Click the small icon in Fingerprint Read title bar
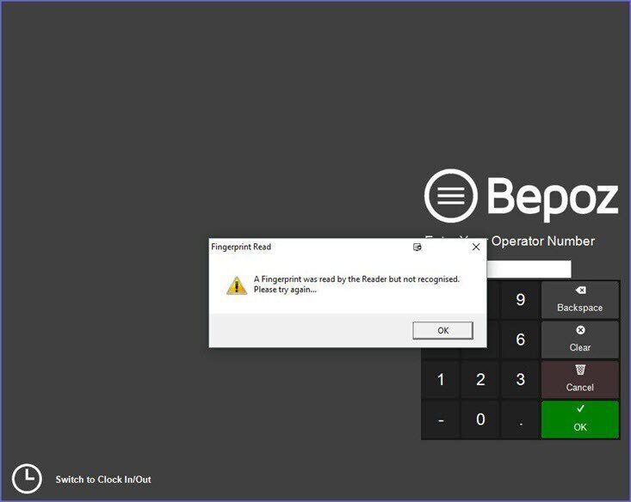This screenshot has height=502, width=631. pyautogui.click(x=418, y=247)
